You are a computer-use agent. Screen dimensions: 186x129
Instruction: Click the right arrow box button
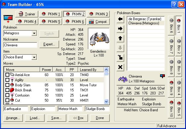[120, 29]
